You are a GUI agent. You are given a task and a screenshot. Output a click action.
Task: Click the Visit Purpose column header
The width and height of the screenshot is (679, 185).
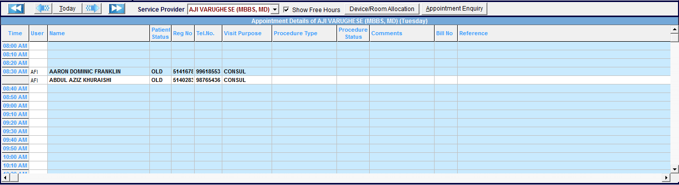(x=247, y=33)
